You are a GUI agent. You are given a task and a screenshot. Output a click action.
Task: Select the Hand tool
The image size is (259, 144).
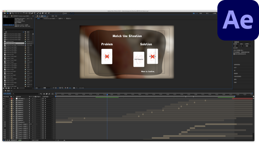(10, 13)
